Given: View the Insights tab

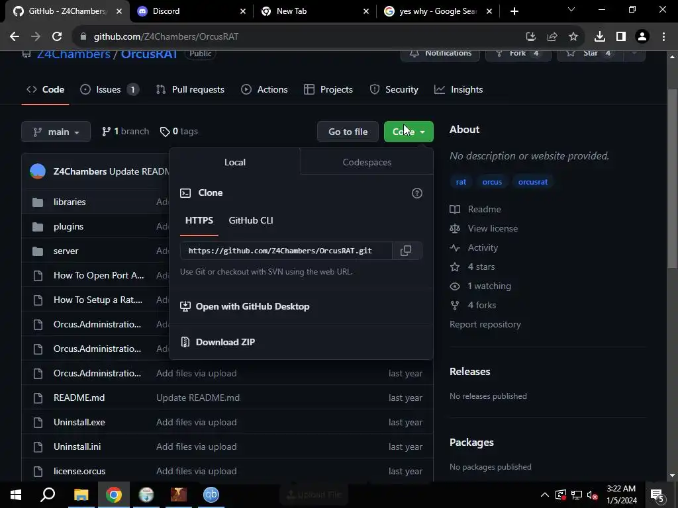Looking at the screenshot, I should pos(458,89).
